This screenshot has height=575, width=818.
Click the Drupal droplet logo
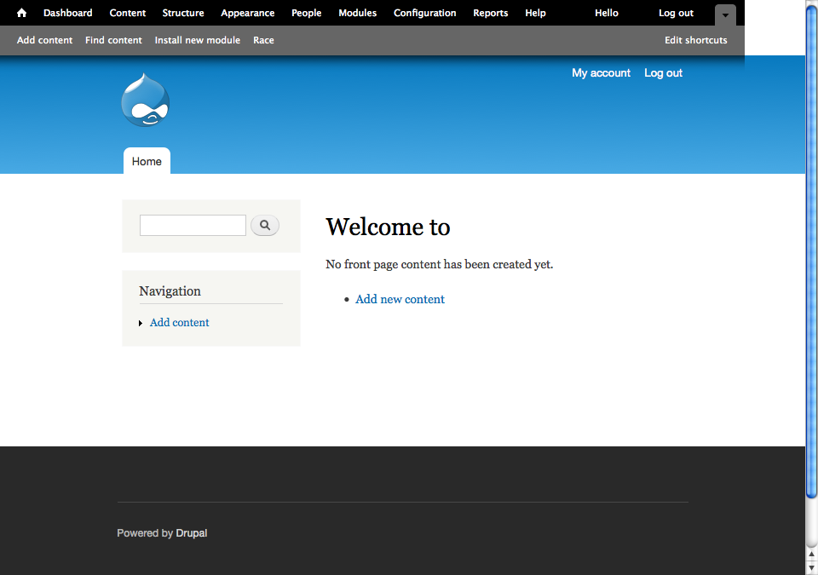(x=146, y=101)
